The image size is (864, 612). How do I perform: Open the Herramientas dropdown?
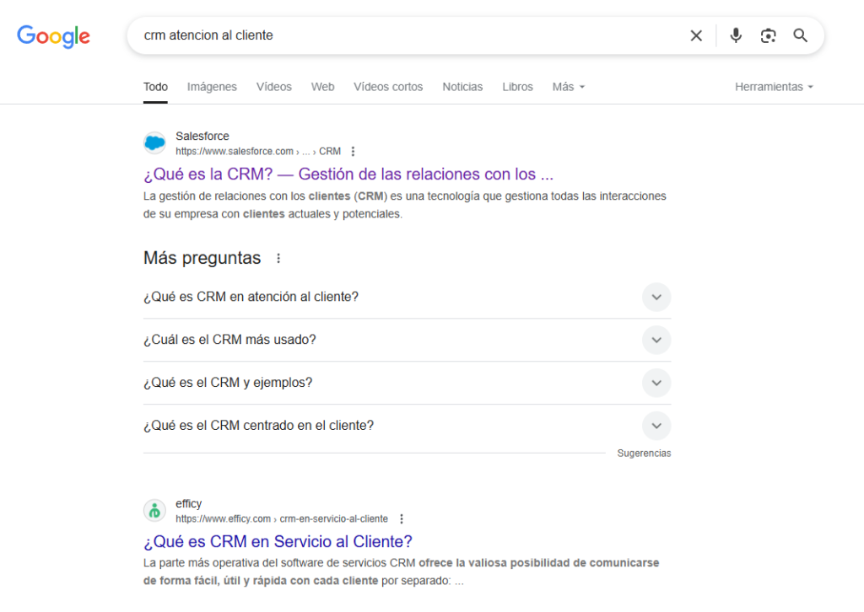(775, 87)
